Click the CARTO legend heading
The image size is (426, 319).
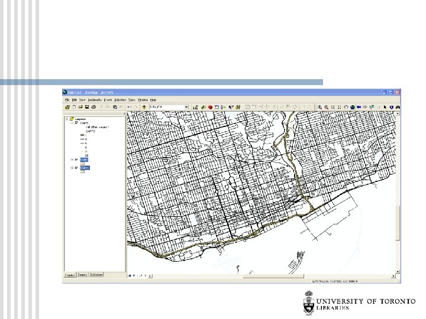pyautogui.click(x=90, y=131)
